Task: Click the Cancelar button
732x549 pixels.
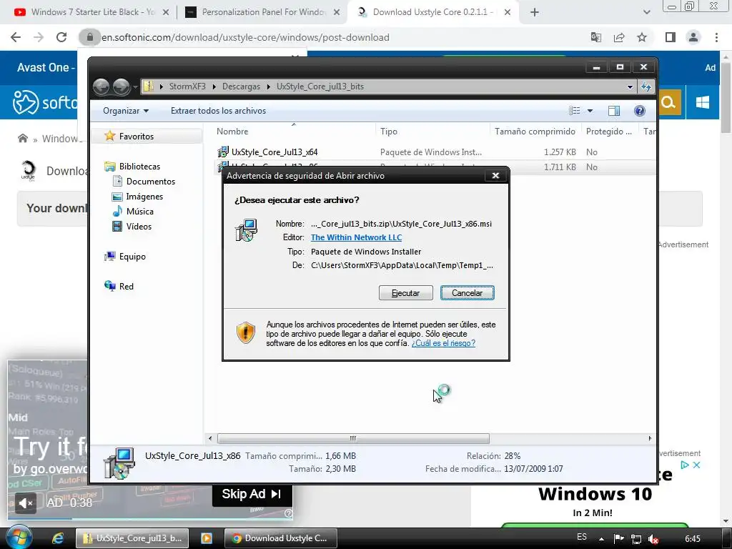Action: pos(468,292)
